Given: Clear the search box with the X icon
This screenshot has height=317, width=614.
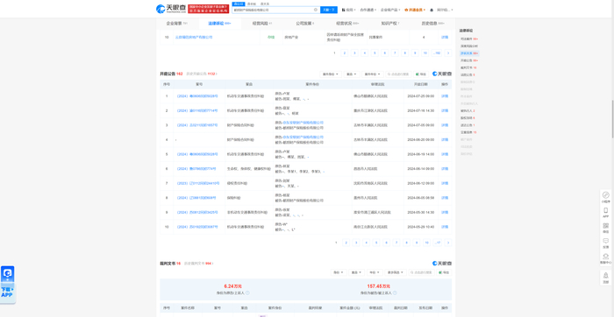Looking at the screenshot, I should click(316, 10).
